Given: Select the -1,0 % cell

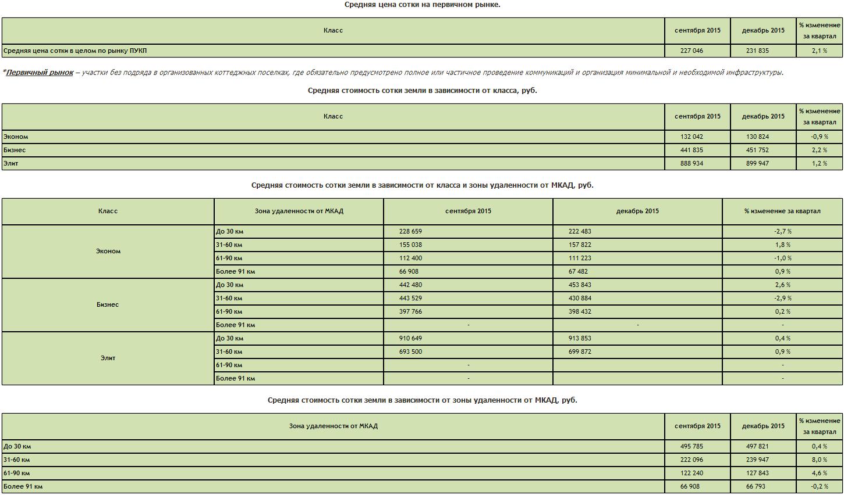Looking at the screenshot, I should (782, 259).
